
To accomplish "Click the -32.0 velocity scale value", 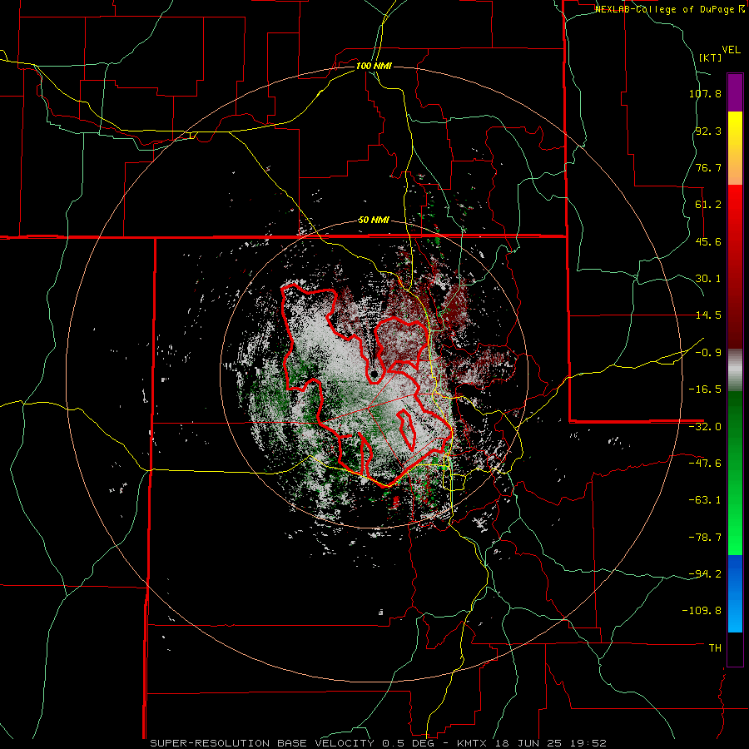I will tap(705, 427).
